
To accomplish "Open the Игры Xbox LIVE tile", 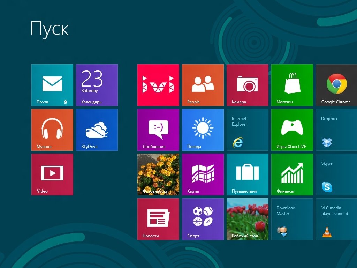I will pos(292,130).
